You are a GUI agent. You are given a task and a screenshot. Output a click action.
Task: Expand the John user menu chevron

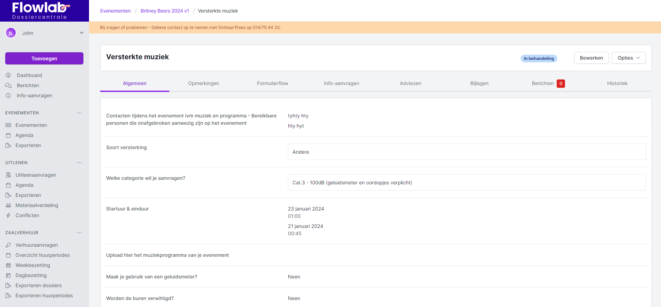82,33
